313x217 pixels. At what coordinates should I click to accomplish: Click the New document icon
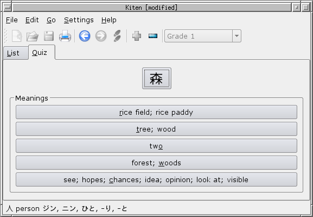point(17,36)
